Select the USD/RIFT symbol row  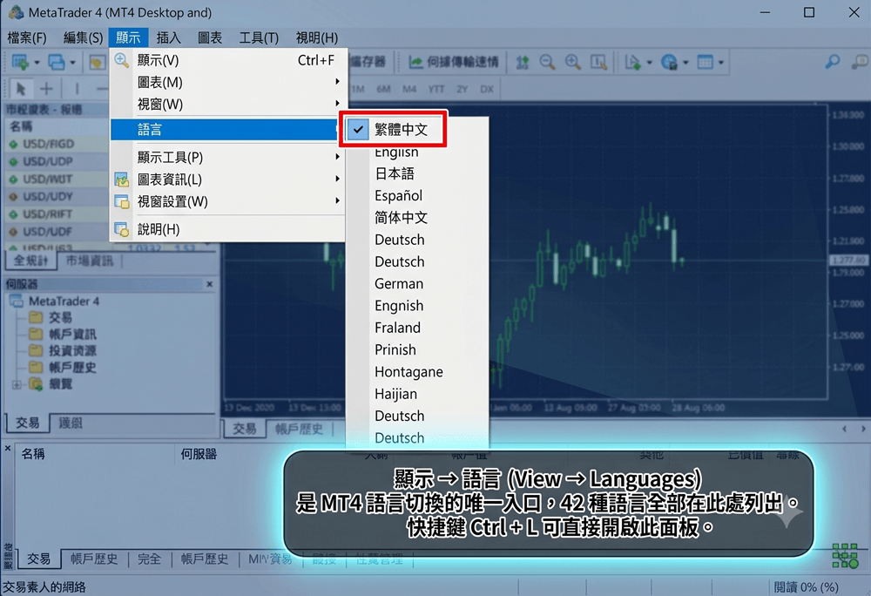(x=56, y=213)
